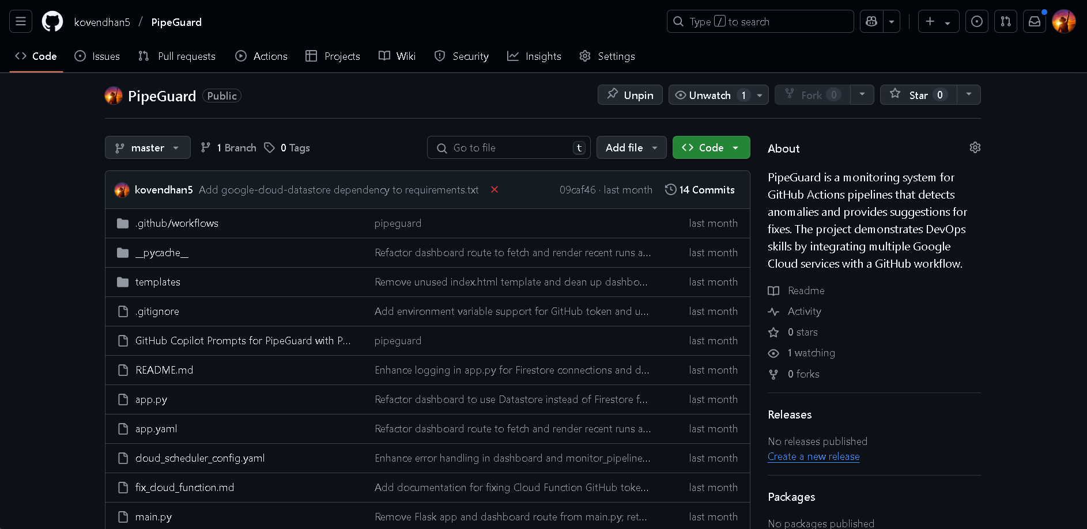Open the fix_cloud_function.md file name
1087x529 pixels.
pos(184,488)
